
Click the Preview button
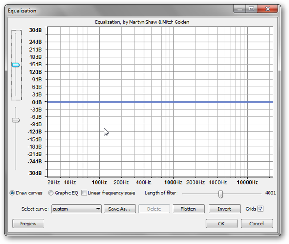pyautogui.click(x=28, y=224)
